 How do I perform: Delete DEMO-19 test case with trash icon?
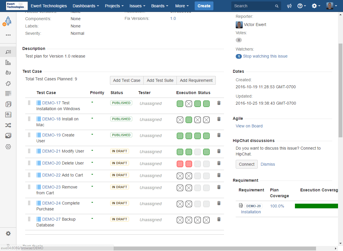coord(219,135)
